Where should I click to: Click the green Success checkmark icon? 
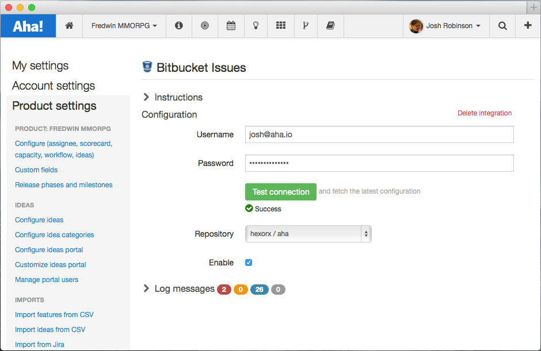(249, 208)
